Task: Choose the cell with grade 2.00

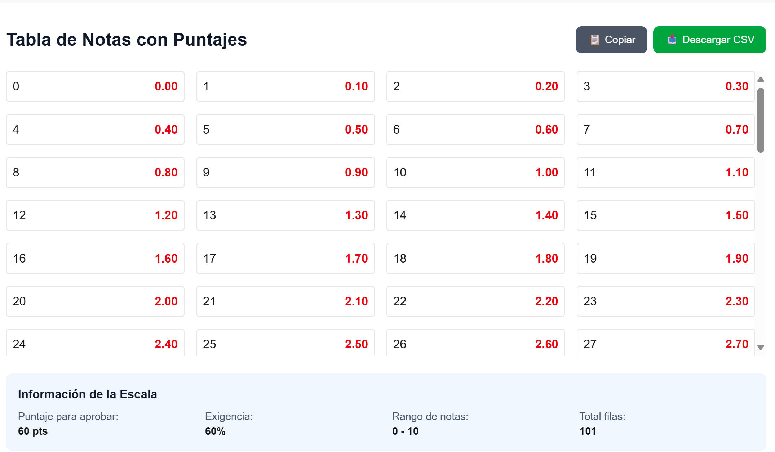Action: (x=95, y=301)
